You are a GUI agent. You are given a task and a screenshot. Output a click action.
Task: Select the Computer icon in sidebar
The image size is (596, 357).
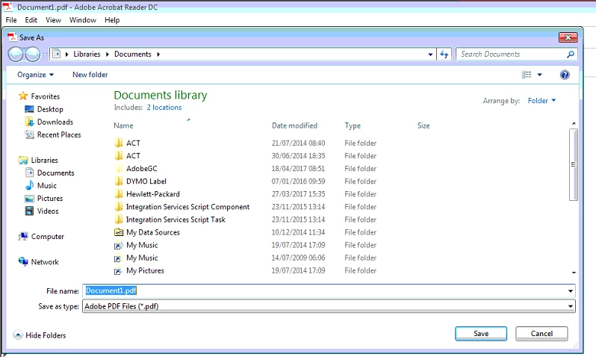tap(23, 237)
